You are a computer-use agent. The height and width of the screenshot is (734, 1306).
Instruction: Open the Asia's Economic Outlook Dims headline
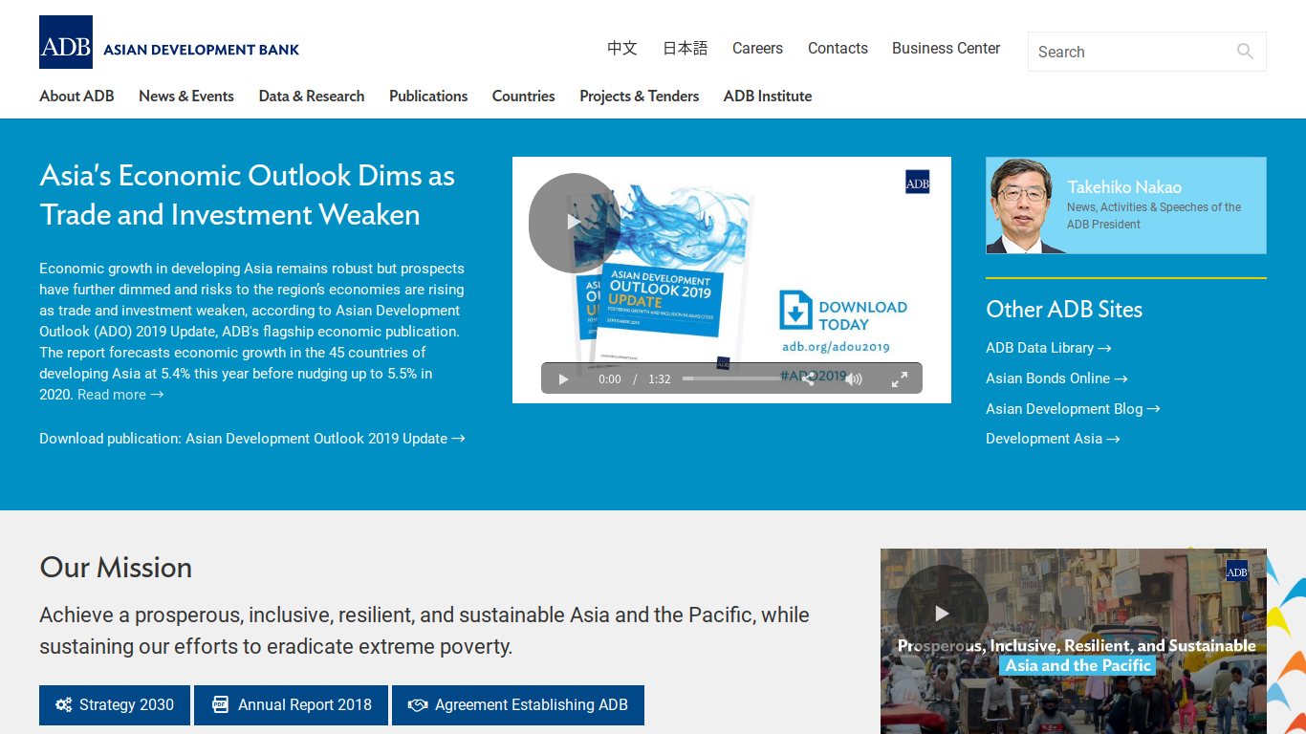pyautogui.click(x=248, y=195)
